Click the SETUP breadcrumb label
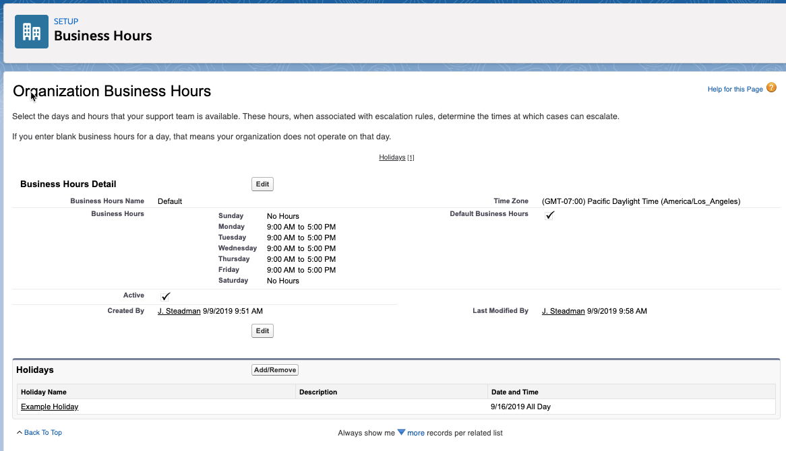 click(x=66, y=22)
